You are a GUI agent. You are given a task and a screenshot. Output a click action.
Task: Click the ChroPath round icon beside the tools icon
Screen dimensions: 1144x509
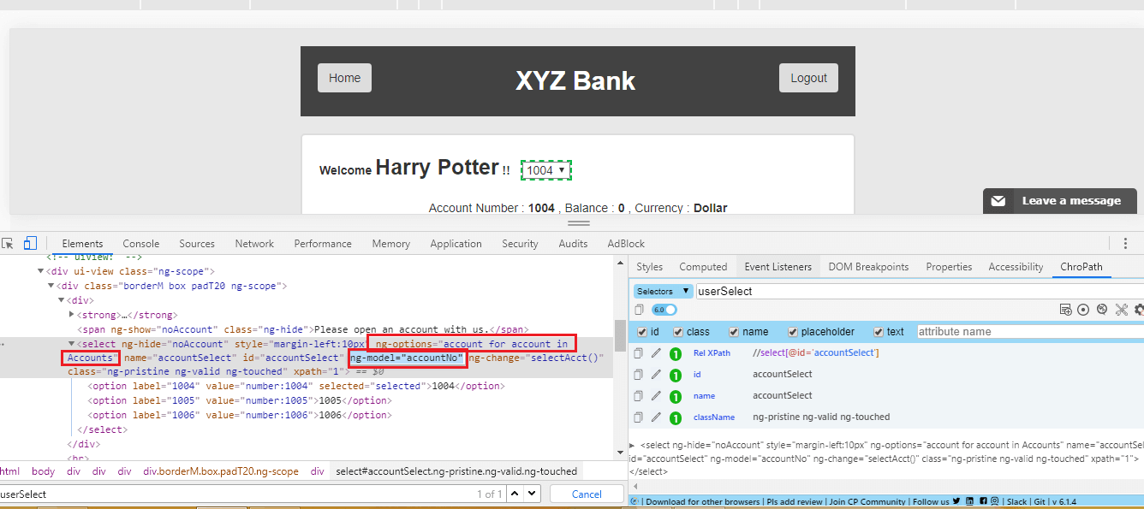[1102, 310]
